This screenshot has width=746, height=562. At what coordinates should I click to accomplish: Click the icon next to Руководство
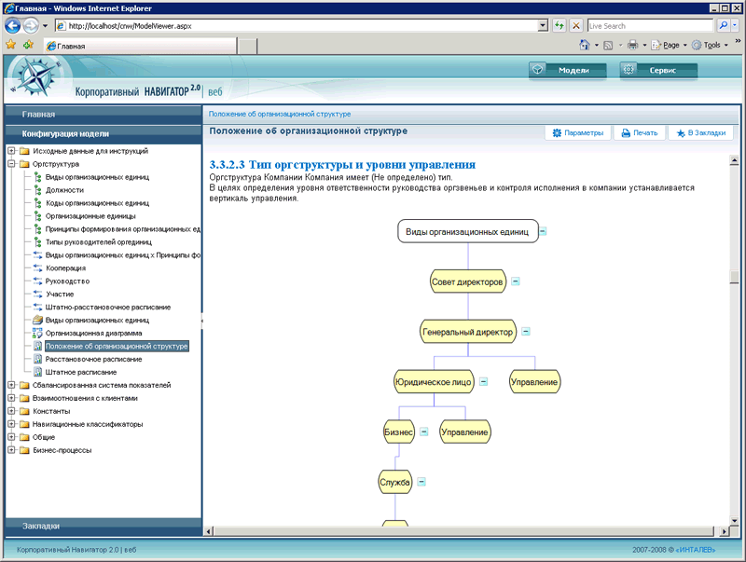click(x=37, y=281)
